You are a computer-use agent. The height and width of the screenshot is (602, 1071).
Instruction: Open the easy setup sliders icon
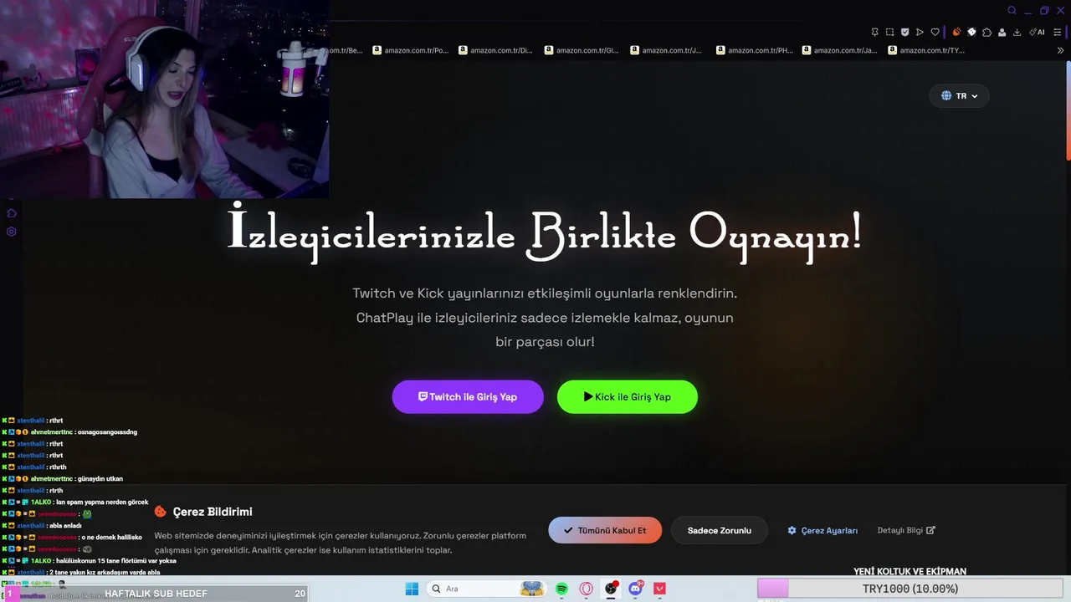1058,33
